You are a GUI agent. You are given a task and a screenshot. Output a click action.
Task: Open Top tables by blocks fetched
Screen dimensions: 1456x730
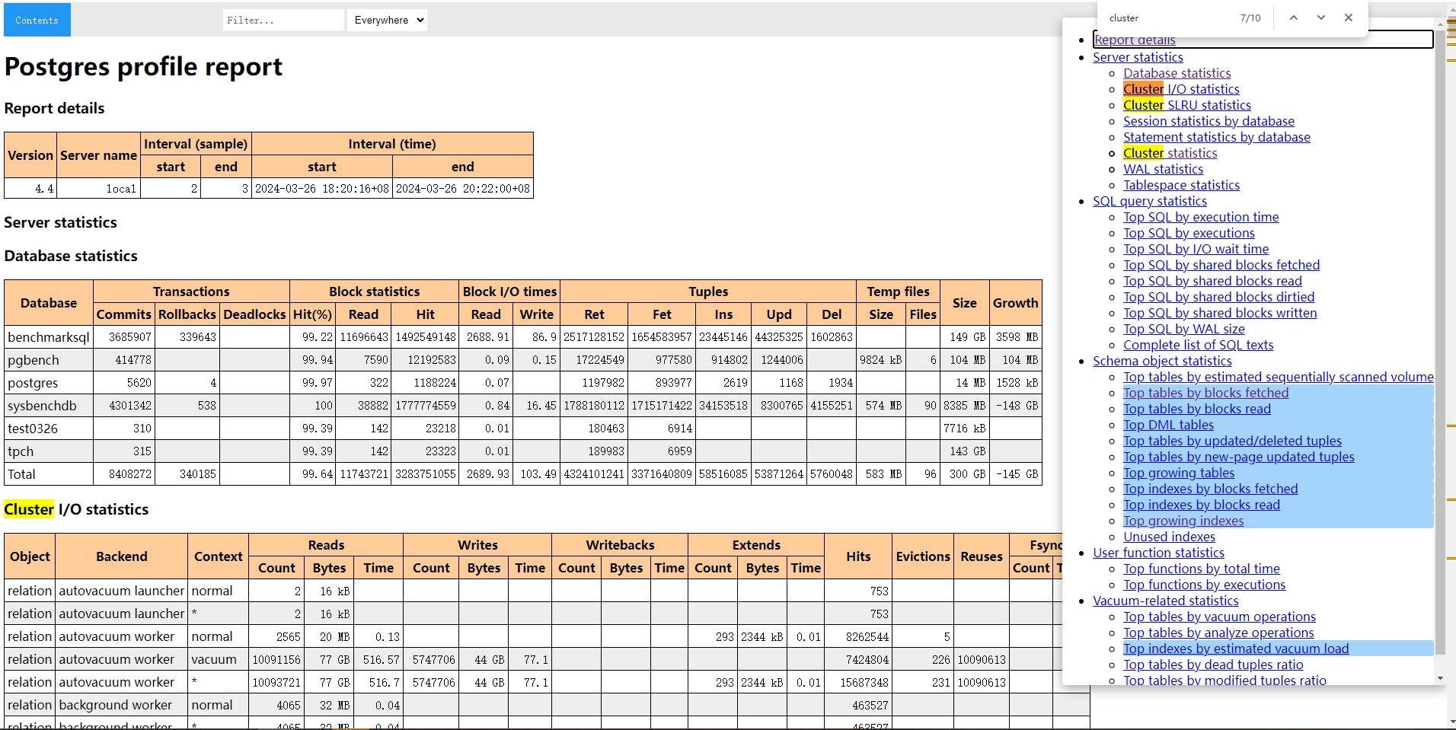point(1205,393)
